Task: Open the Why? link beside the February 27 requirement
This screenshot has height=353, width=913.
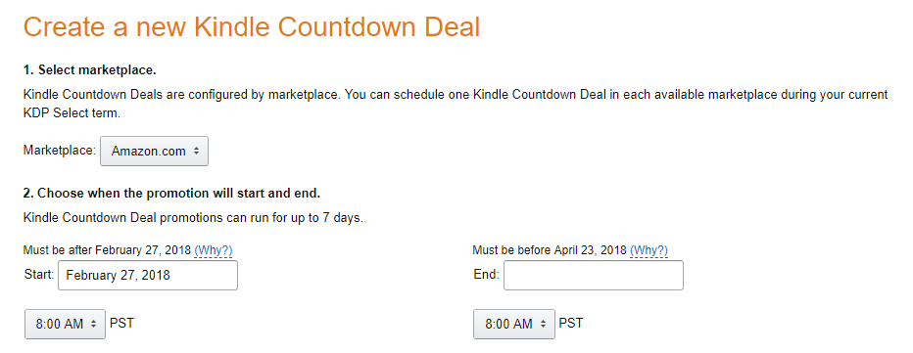Action: [214, 250]
